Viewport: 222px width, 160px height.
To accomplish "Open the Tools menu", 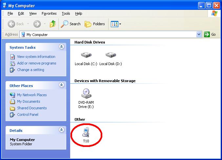I will click(66, 13).
